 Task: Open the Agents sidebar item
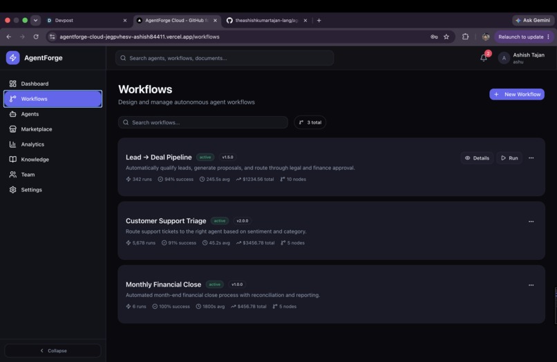click(x=53, y=114)
